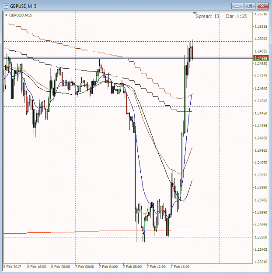
Task: Click price scale value 1.24165
Action: 261,150
